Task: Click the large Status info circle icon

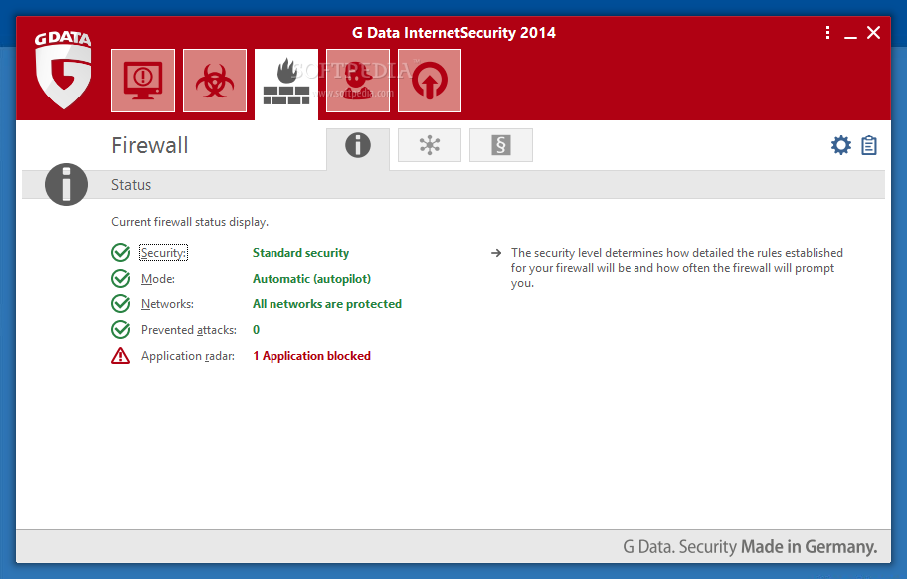Action: coord(66,184)
